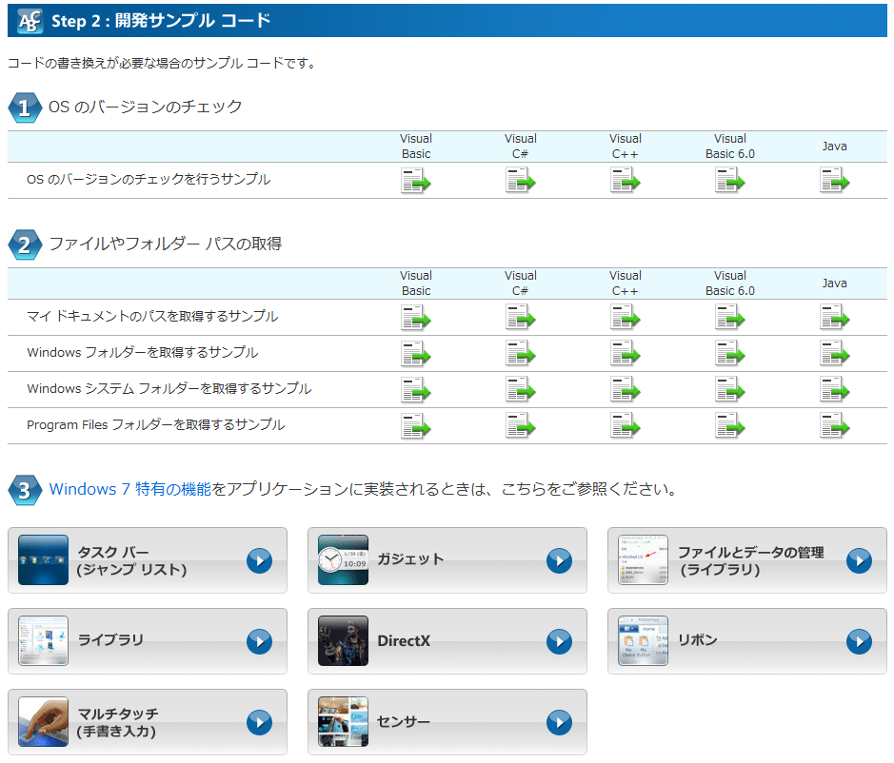Open the リボン feature button
The image size is (894, 763).
coord(746,641)
